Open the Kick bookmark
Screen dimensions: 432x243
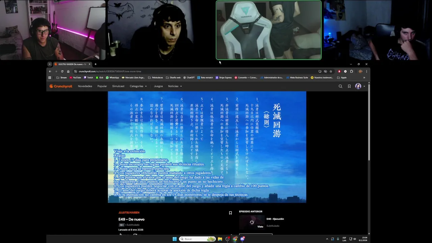(100, 78)
